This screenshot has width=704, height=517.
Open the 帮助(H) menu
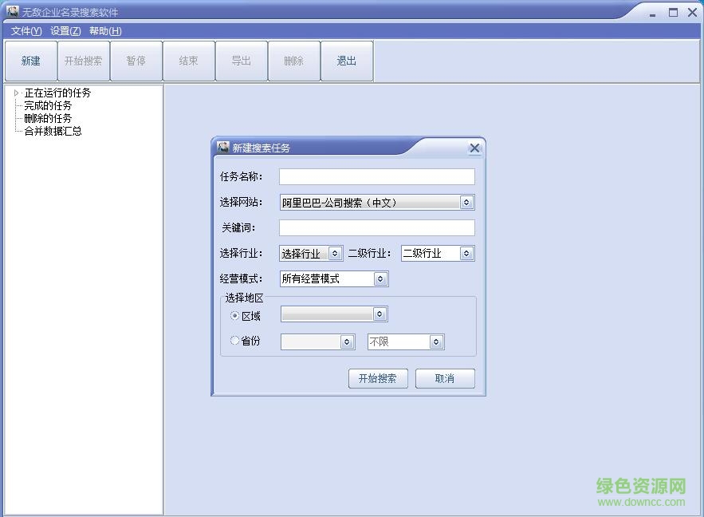104,31
